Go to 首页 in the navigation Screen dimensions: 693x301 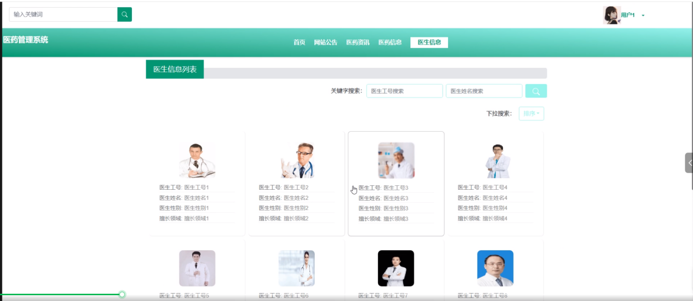pos(299,43)
